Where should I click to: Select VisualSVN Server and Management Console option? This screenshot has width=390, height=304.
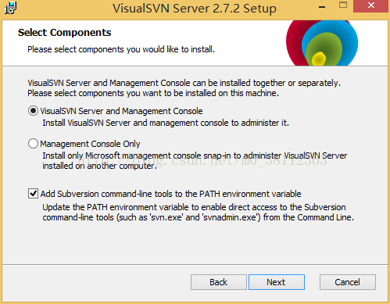33,111
